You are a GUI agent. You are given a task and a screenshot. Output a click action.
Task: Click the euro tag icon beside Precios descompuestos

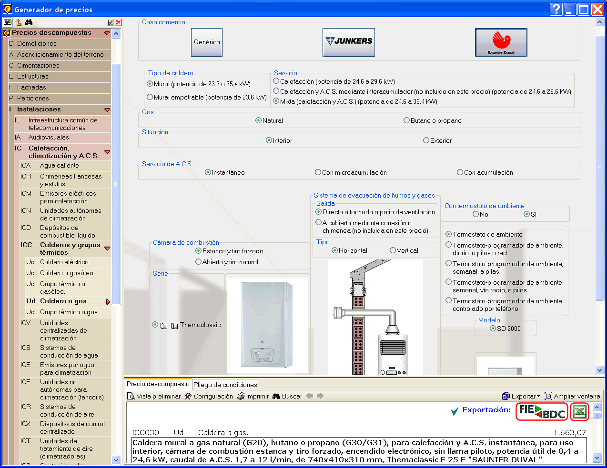point(6,33)
